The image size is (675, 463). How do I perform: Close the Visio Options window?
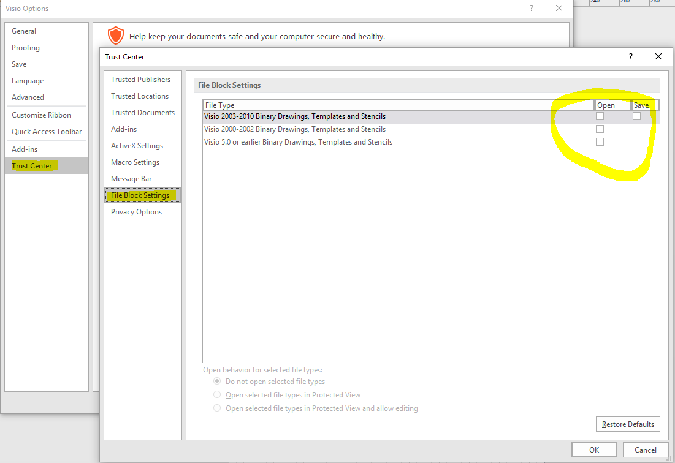click(x=559, y=8)
